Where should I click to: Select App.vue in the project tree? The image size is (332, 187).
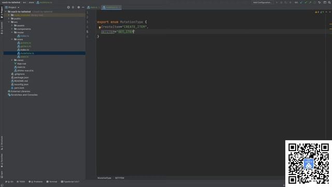coord(20,63)
